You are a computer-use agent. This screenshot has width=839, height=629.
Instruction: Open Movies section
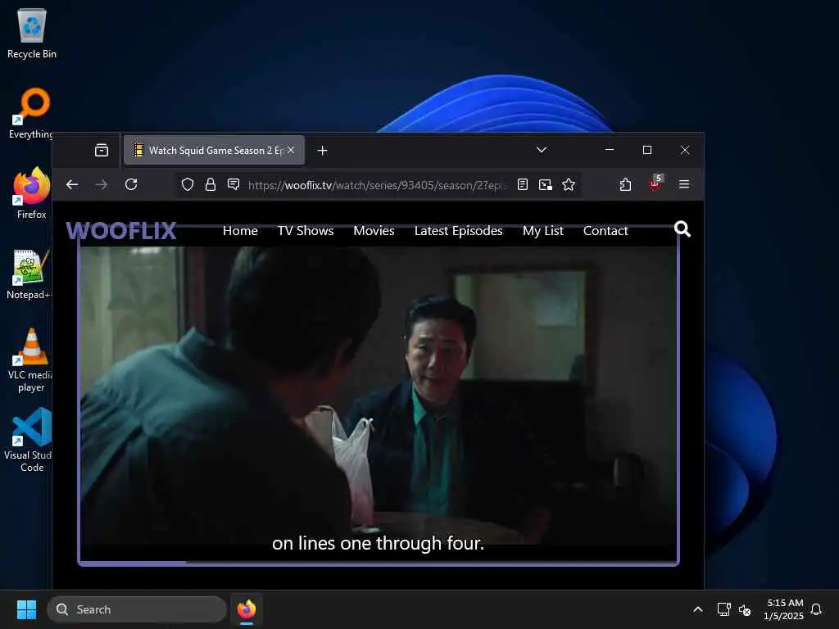point(374,230)
